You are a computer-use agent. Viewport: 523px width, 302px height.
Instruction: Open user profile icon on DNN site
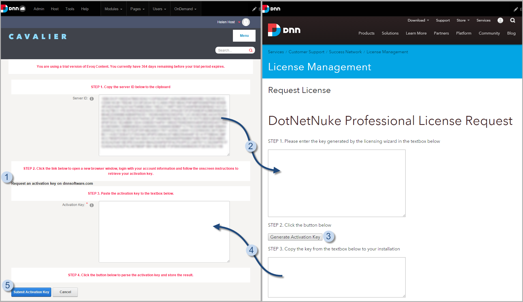[x=500, y=20]
